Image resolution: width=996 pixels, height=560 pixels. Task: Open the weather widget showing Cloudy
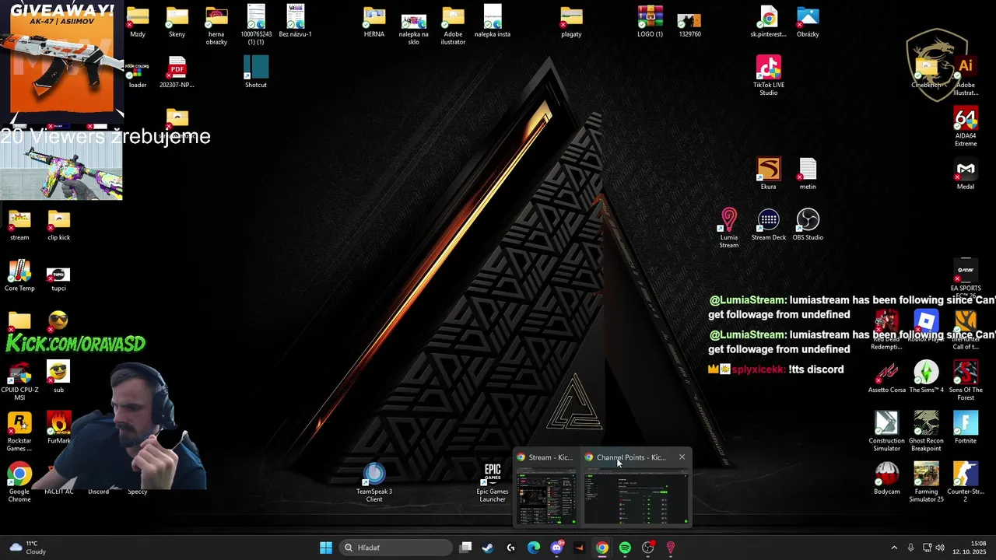coord(27,548)
